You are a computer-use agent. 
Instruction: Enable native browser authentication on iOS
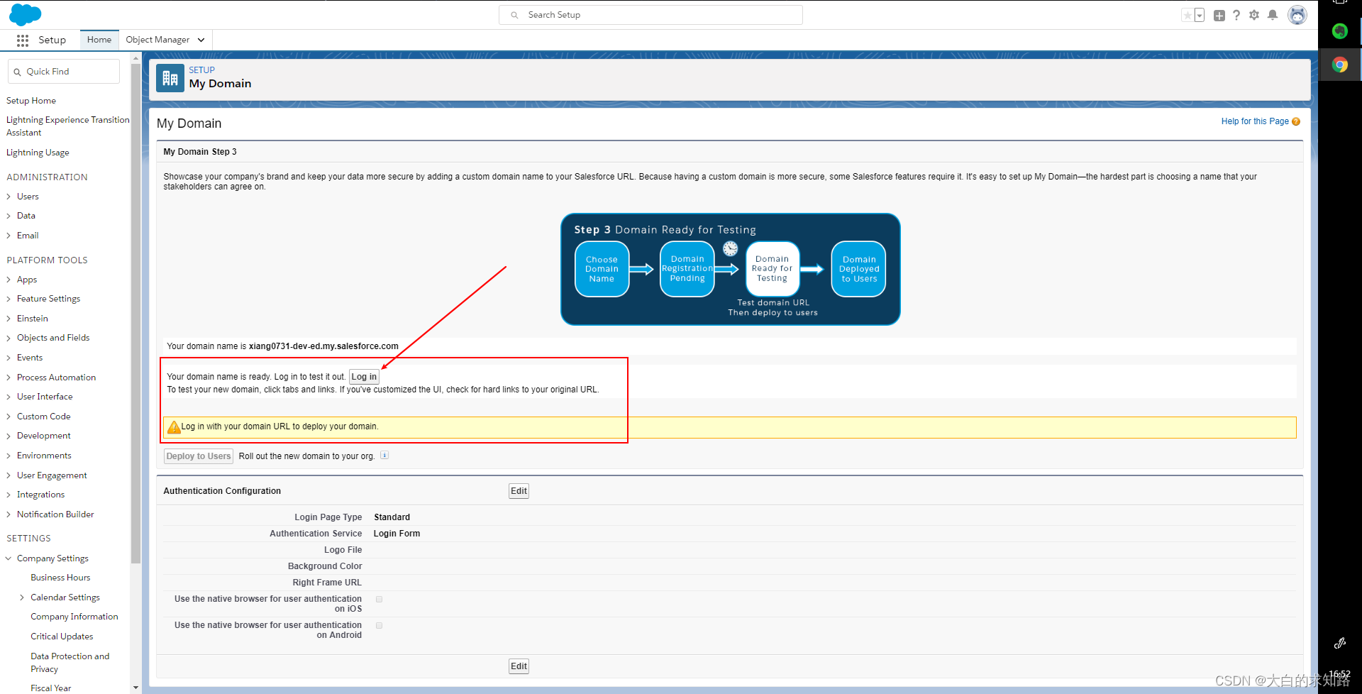click(380, 599)
